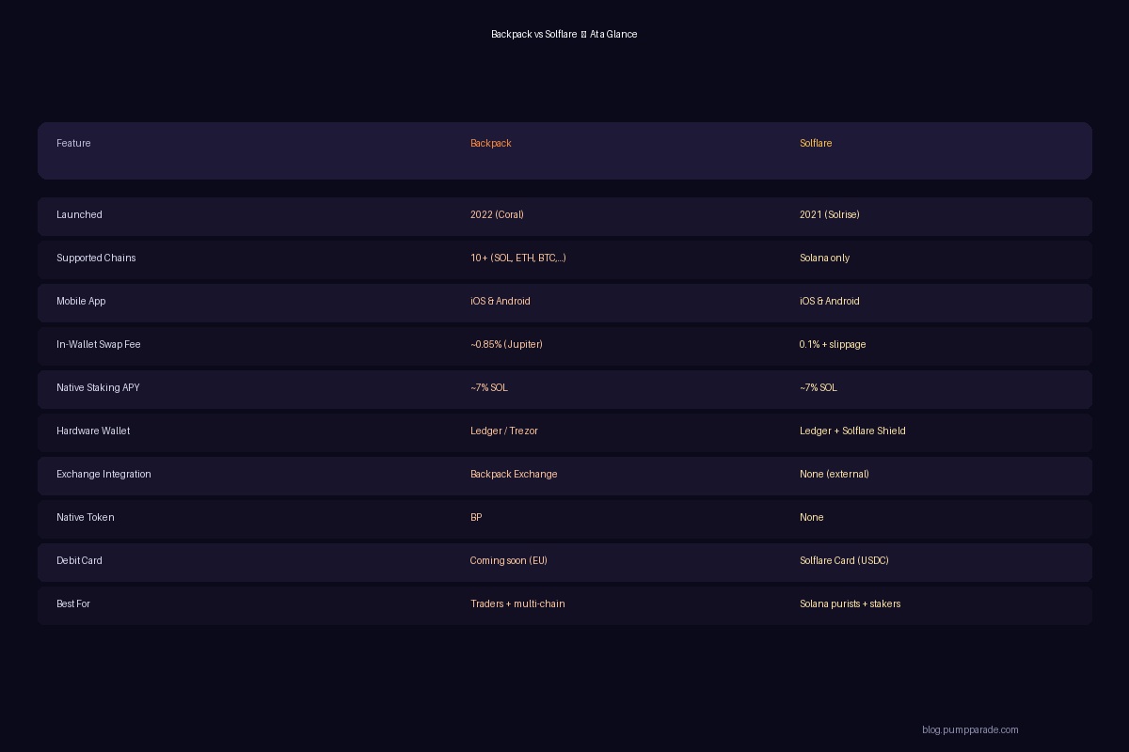This screenshot has height=752, width=1129.
Task: Click "~7% SOL" in the Solflare column
Action: [818, 387]
